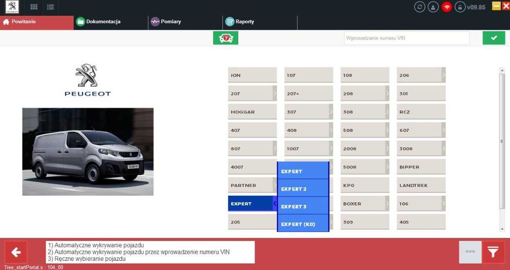
Task: Click the Peugeot lion brand logo image
Action: click(88, 80)
